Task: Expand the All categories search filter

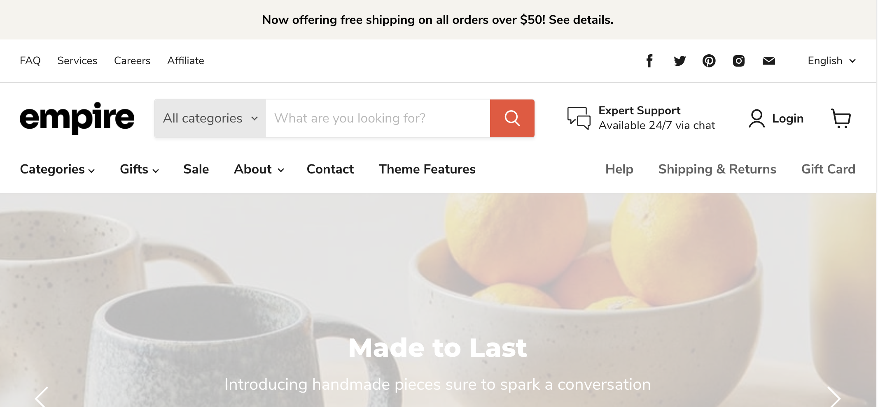Action: tap(210, 118)
